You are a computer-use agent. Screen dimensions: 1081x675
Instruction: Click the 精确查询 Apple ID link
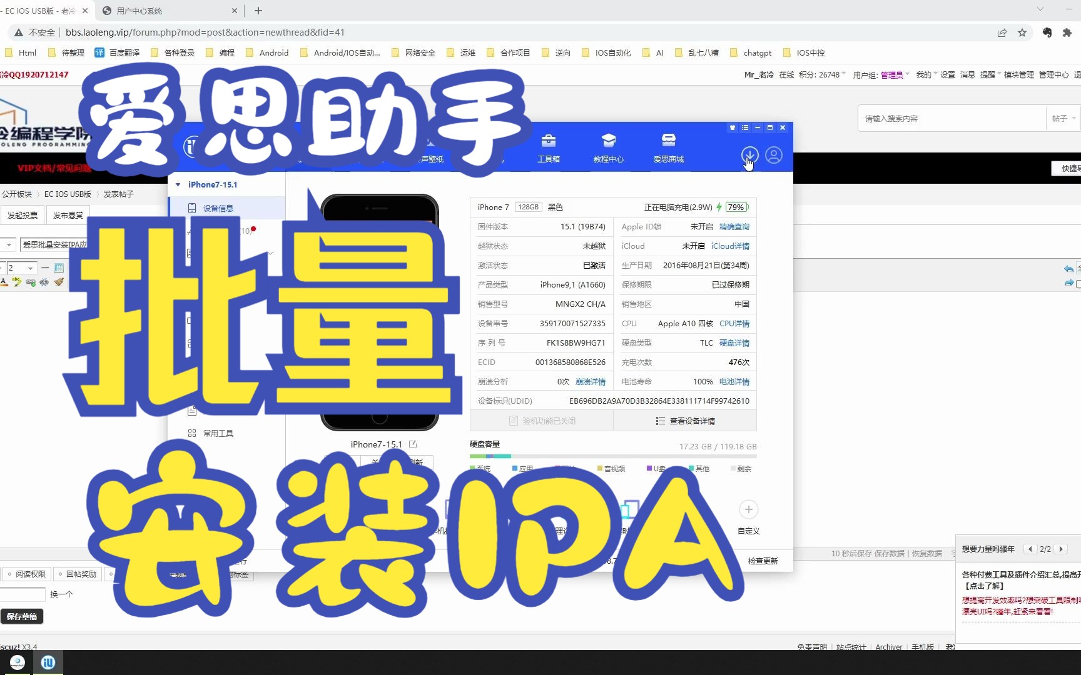734,226
